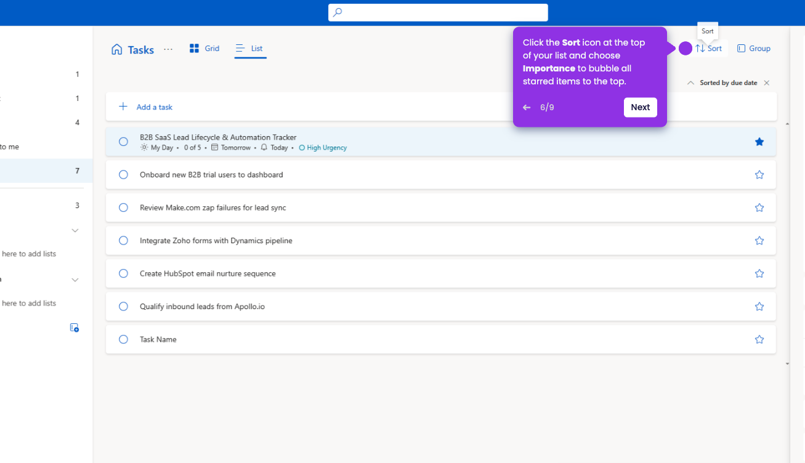This screenshot has height=463, width=805.
Task: Go back using the tour tooltip's left arrow
Action: 527,107
